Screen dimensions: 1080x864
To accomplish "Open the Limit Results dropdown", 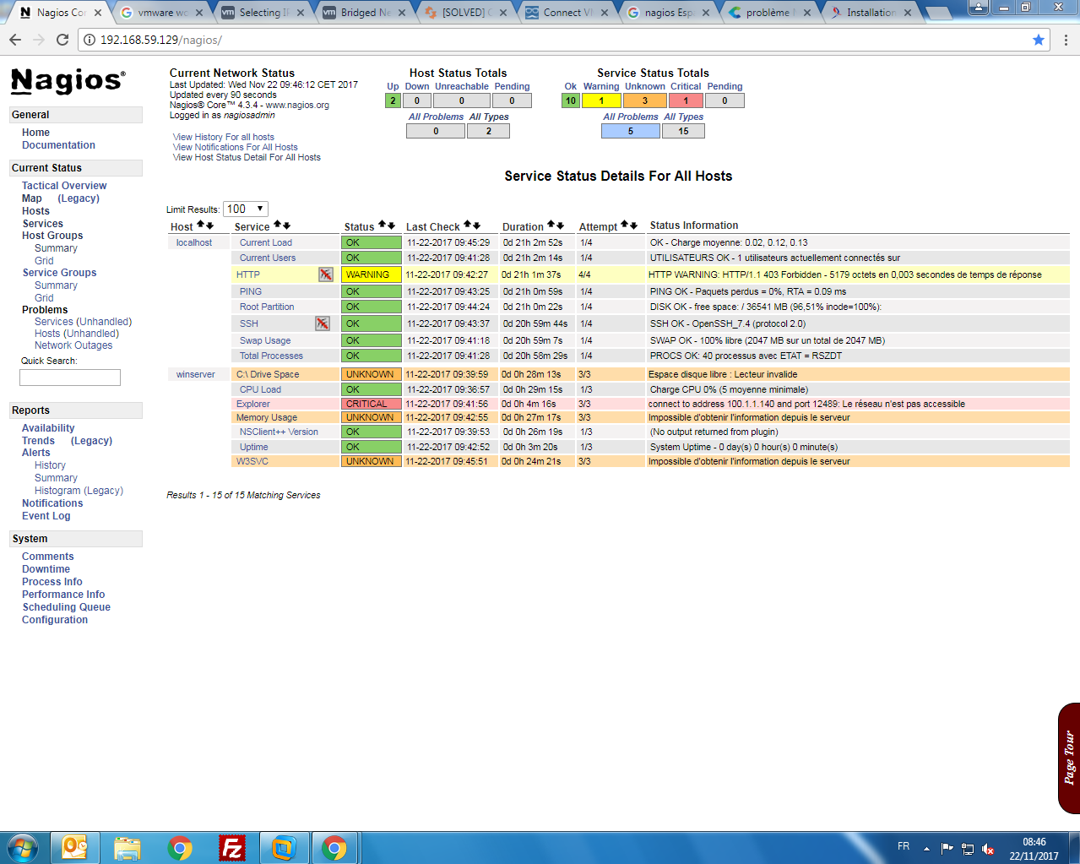I will click(245, 209).
